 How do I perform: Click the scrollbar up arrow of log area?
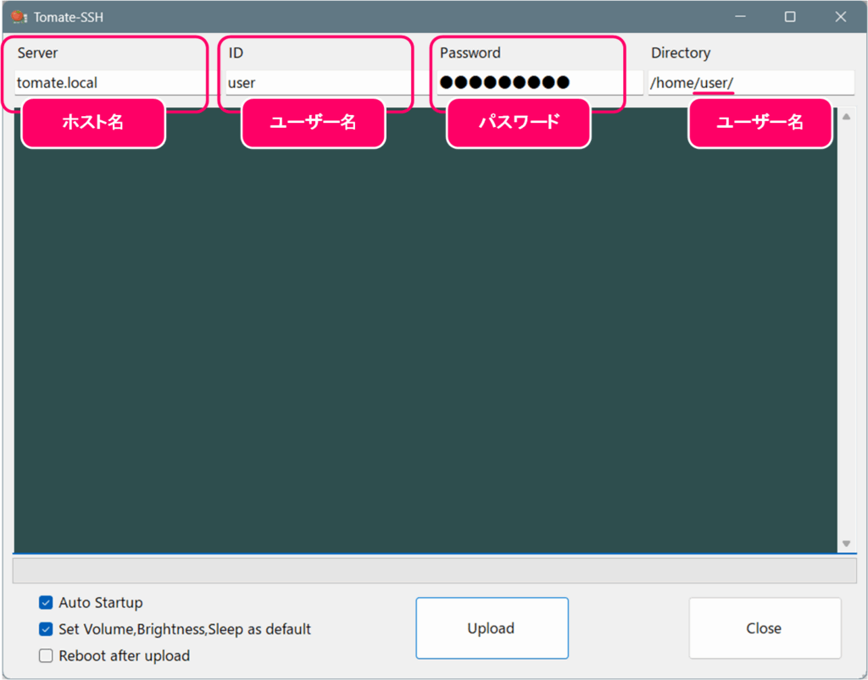[x=847, y=117]
